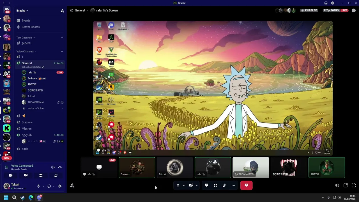Screen dimensions: 359x202
Task: Open input device options arrow in user panel
Action: [x=43, y=186]
